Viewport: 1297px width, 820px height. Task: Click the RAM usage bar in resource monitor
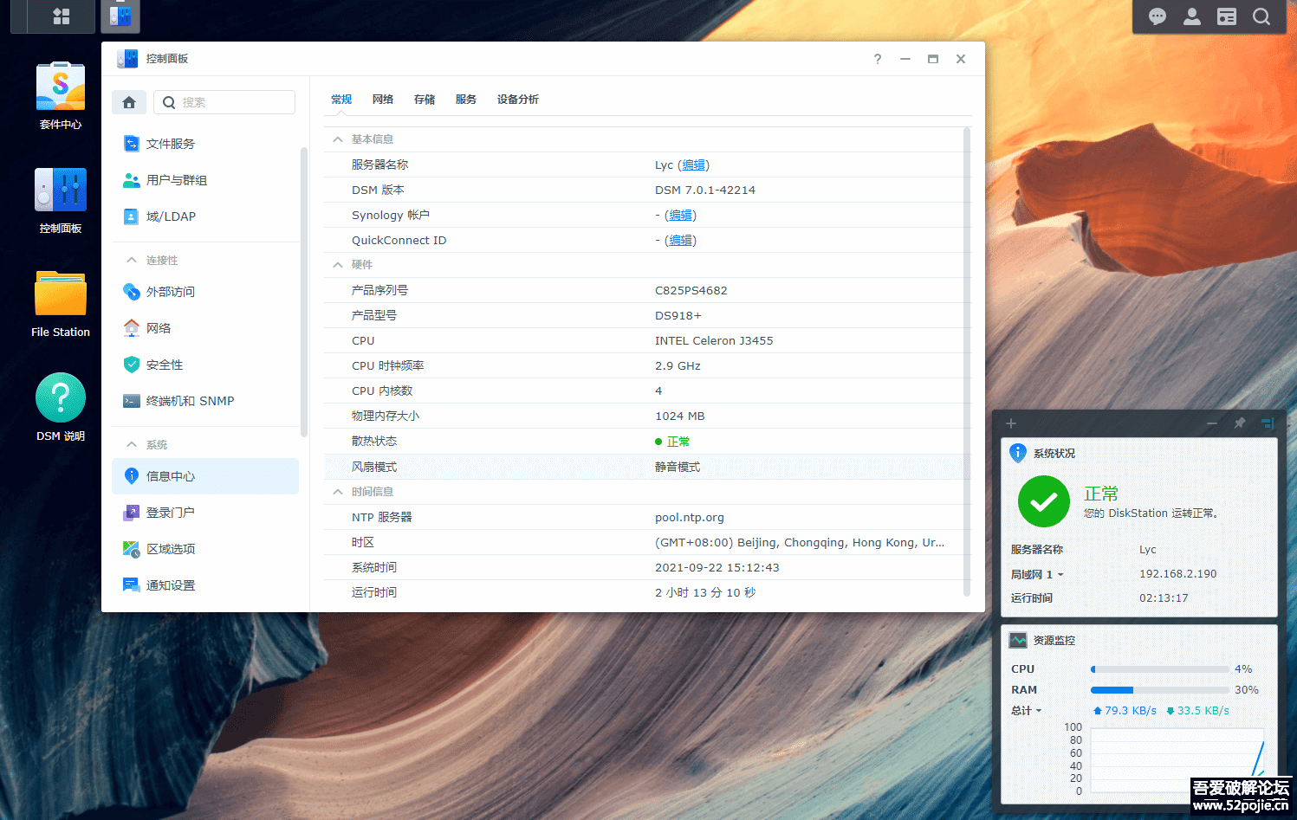point(1160,690)
